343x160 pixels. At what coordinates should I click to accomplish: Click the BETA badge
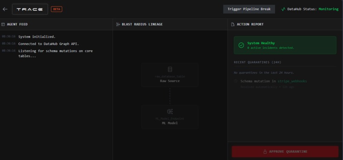57,9
